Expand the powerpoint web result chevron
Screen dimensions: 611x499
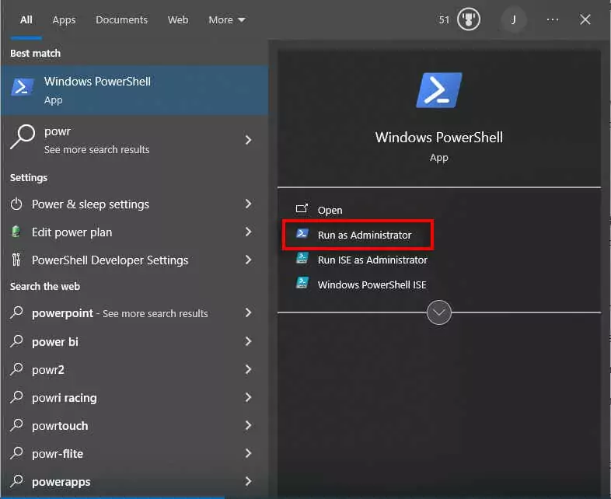(x=248, y=313)
